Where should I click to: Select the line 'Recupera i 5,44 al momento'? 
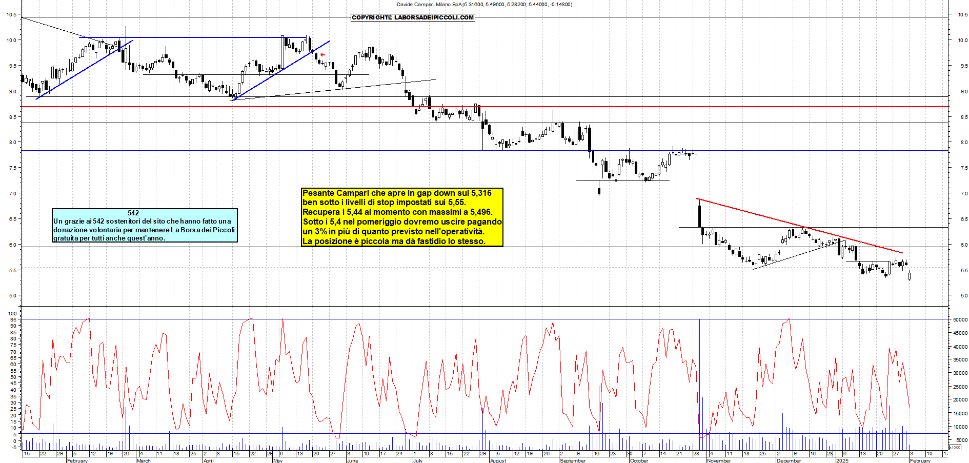click(x=397, y=212)
